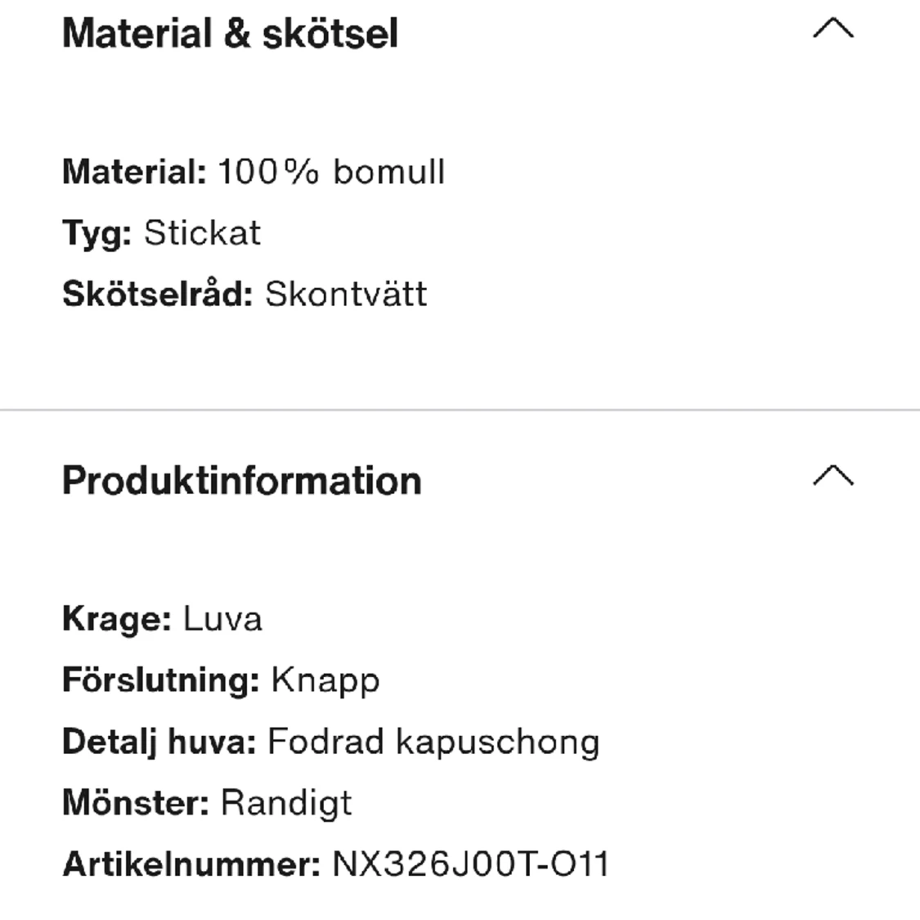920x920 pixels.
Task: Click the Fodrad kapuschong text
Action: pyautogui.click(x=433, y=742)
